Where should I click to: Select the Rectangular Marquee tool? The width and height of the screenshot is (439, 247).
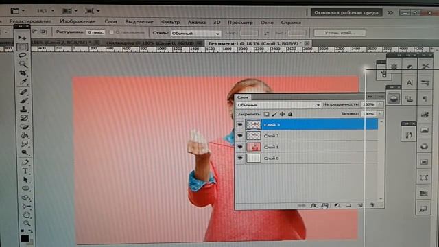pos(23,47)
